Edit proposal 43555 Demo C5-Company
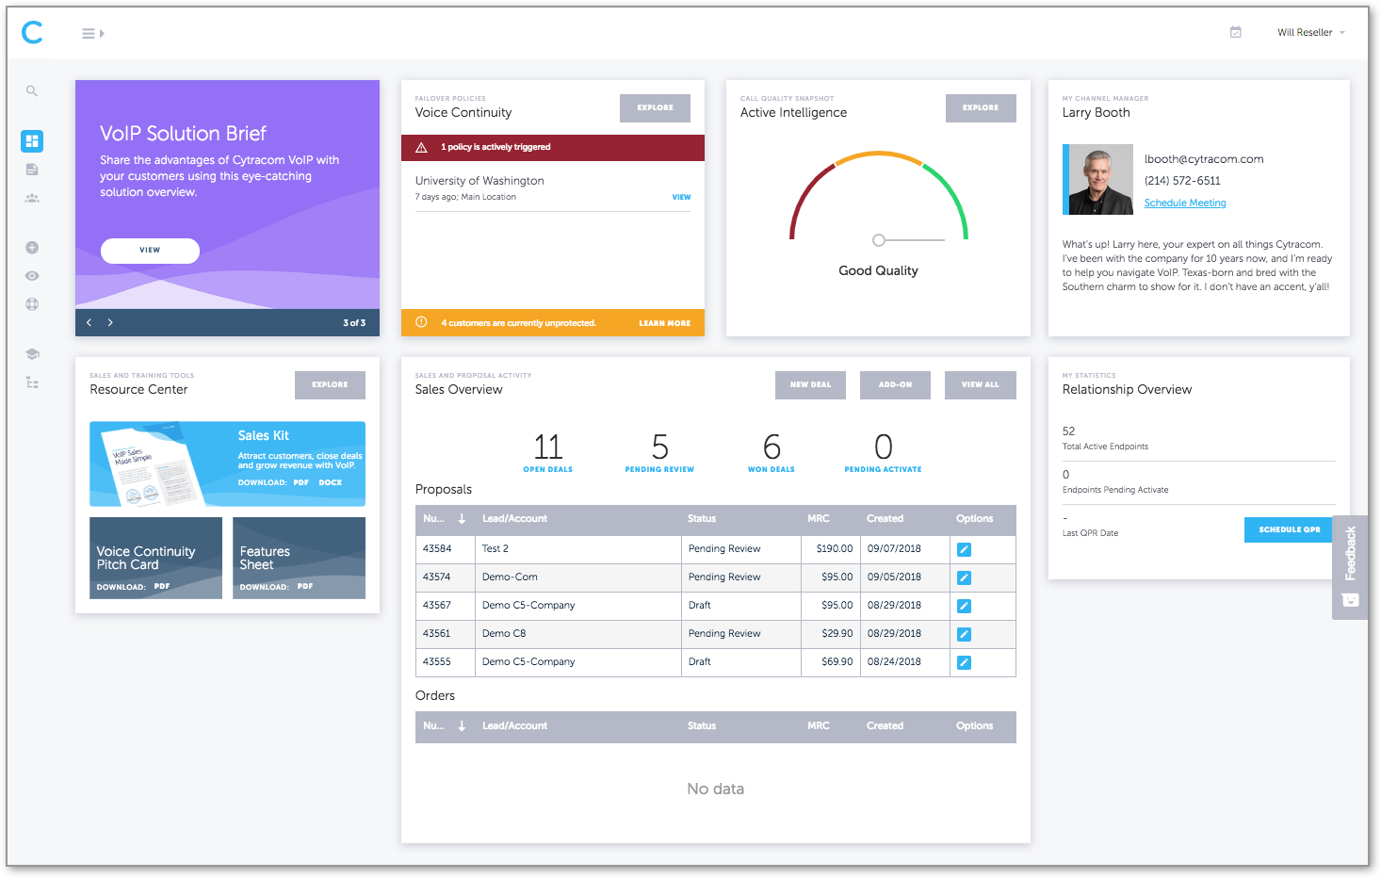The width and height of the screenshot is (1381, 878). [964, 663]
